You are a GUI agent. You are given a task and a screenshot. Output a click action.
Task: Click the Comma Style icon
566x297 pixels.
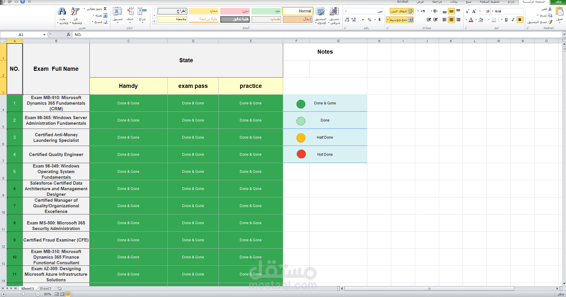[363, 20]
